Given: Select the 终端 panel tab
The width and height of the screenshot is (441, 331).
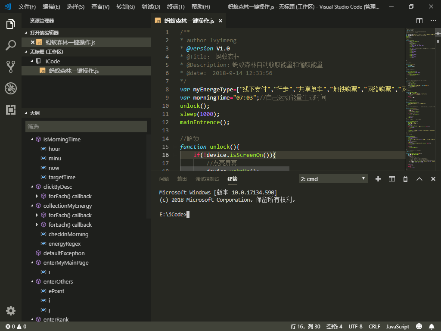Looking at the screenshot, I should [232, 179].
